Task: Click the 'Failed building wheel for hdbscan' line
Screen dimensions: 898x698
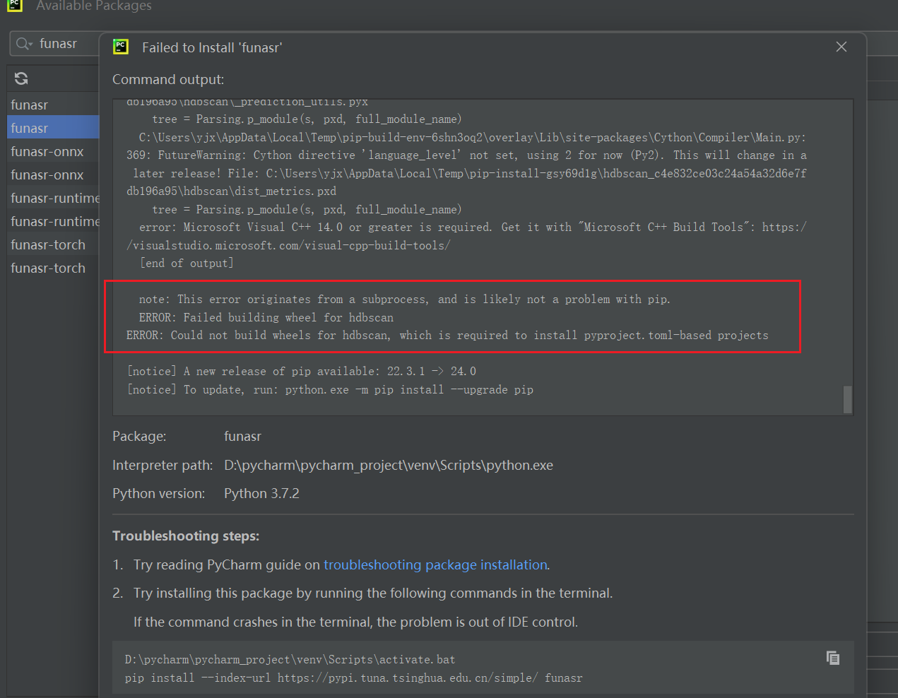Action: tap(266, 317)
